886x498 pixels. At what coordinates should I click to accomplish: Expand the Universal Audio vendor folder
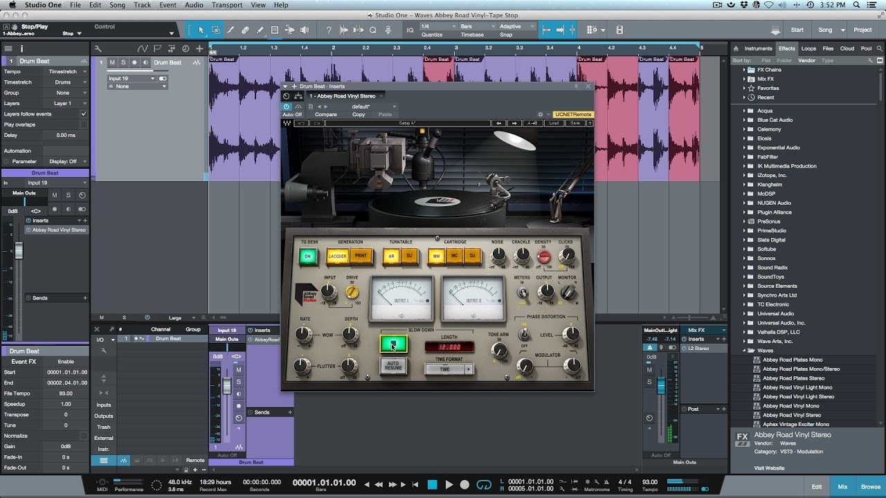pyautogui.click(x=745, y=313)
